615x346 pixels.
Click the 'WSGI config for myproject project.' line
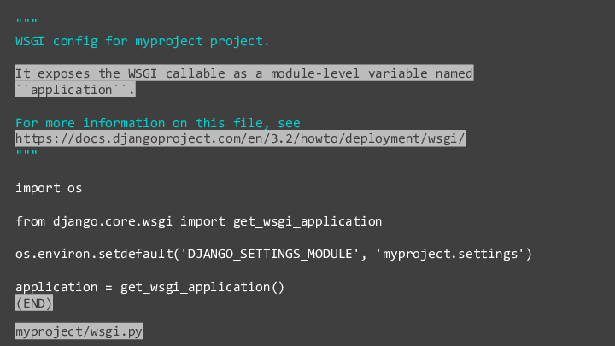point(143,41)
